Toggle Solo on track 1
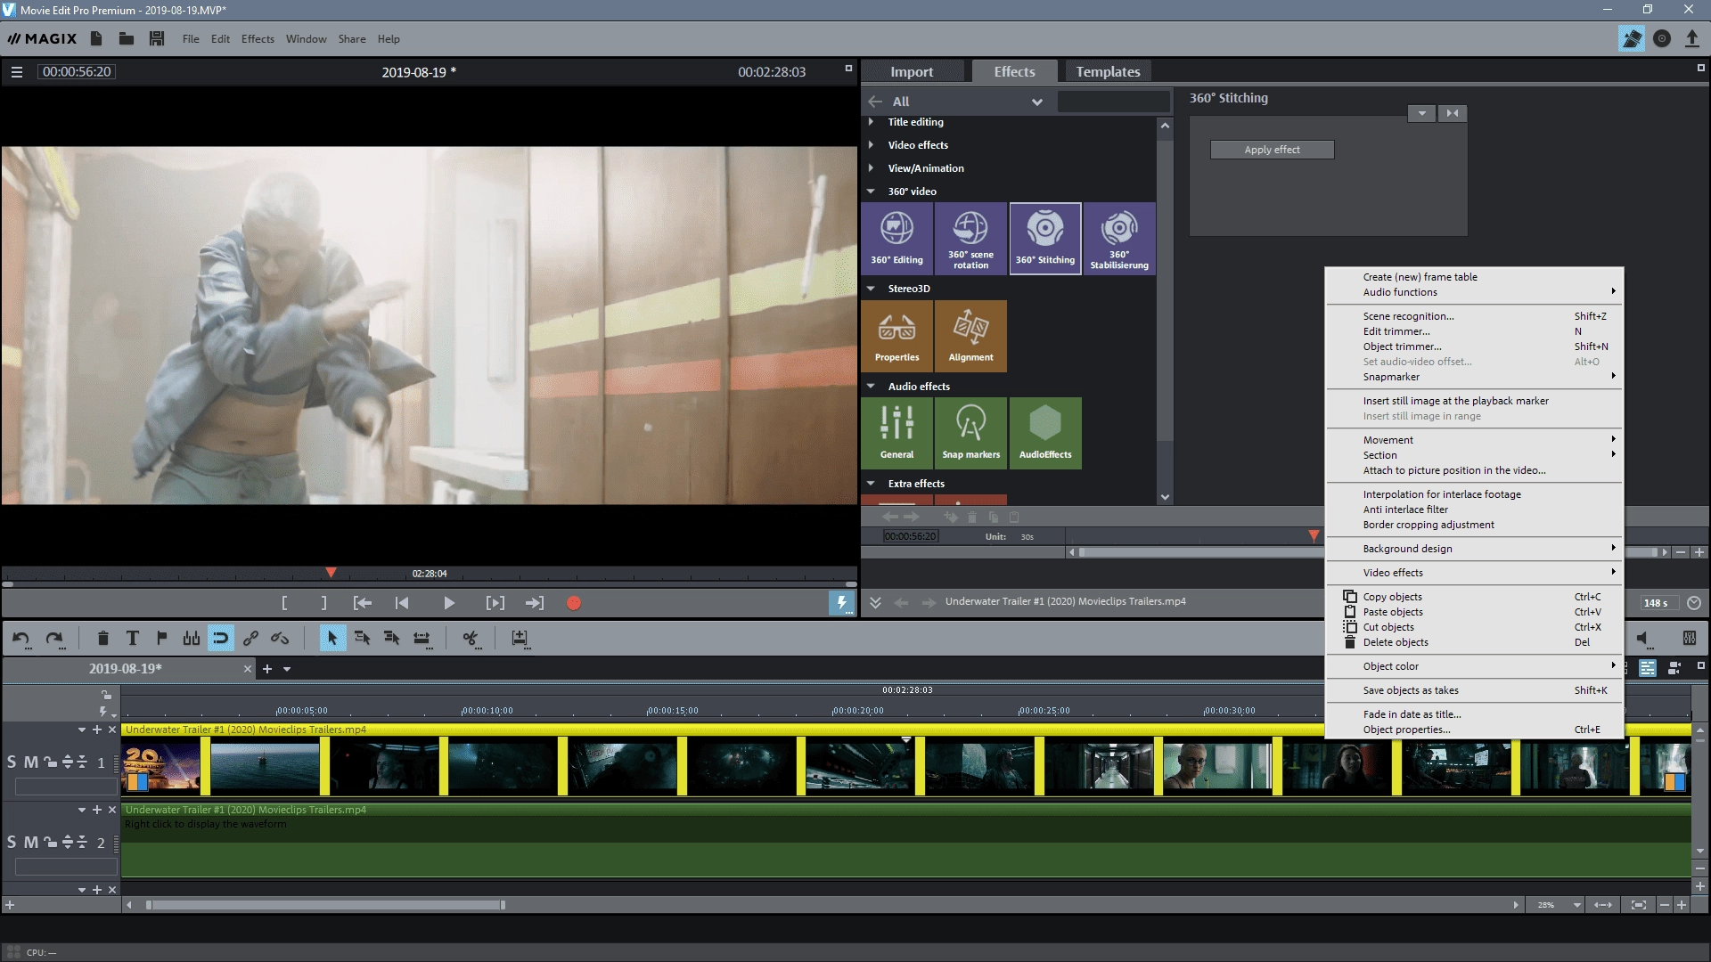1711x962 pixels. 12,762
